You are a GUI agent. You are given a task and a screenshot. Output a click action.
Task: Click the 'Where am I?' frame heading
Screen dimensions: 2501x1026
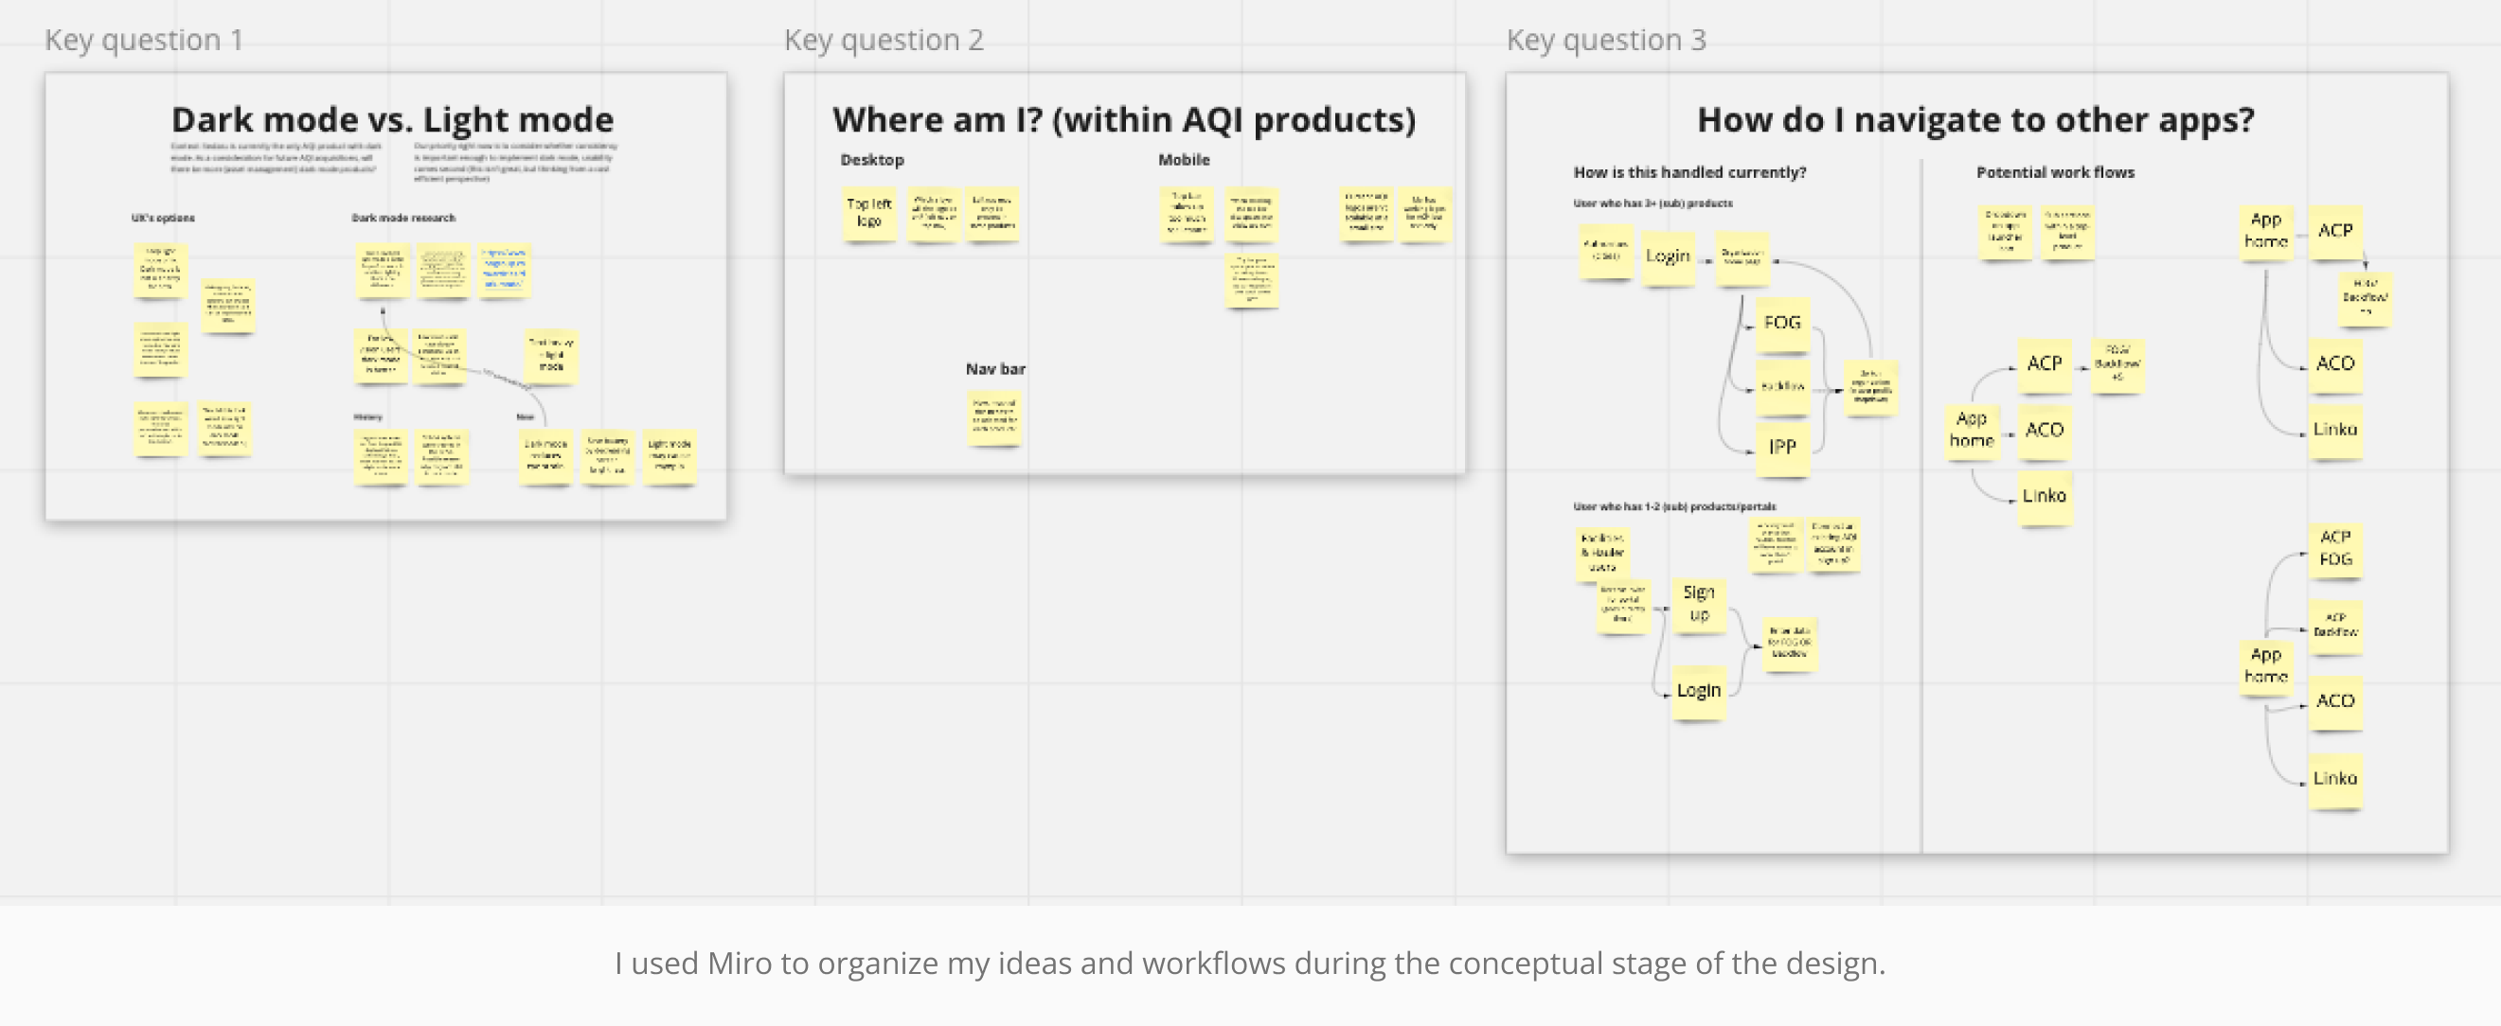coord(1123,120)
